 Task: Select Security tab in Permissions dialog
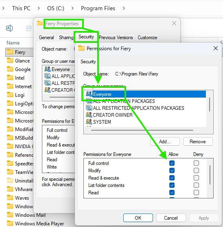[x=88, y=62]
